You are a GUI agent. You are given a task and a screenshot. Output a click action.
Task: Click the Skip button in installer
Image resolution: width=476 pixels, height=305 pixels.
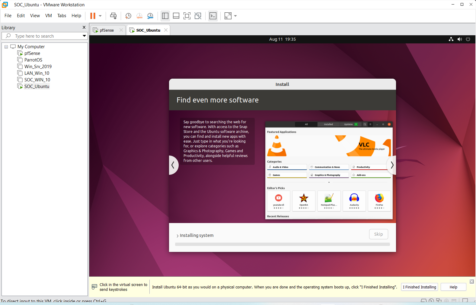[379, 234]
